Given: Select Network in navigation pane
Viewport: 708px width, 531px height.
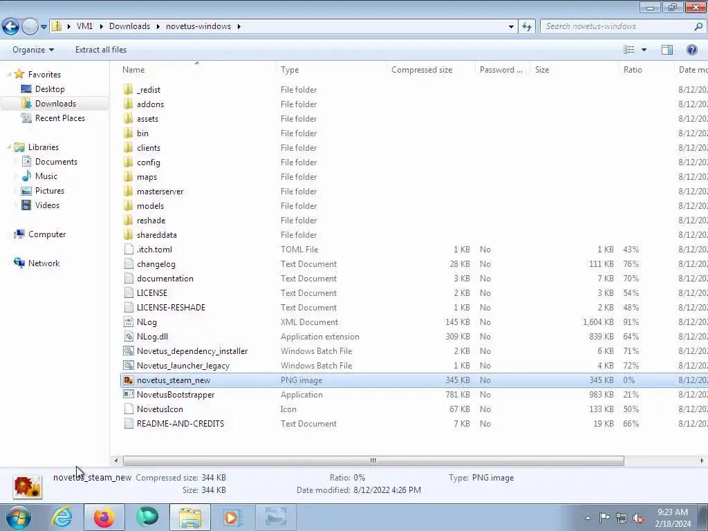Looking at the screenshot, I should point(44,263).
